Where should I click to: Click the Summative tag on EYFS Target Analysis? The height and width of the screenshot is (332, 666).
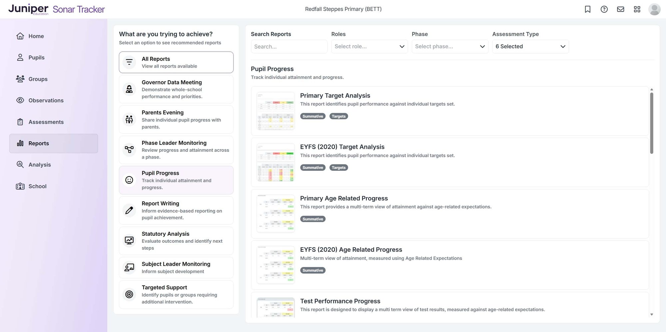click(312, 167)
